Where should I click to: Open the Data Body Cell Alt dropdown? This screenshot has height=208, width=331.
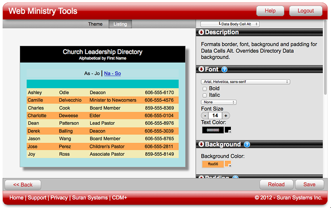click(x=230, y=24)
